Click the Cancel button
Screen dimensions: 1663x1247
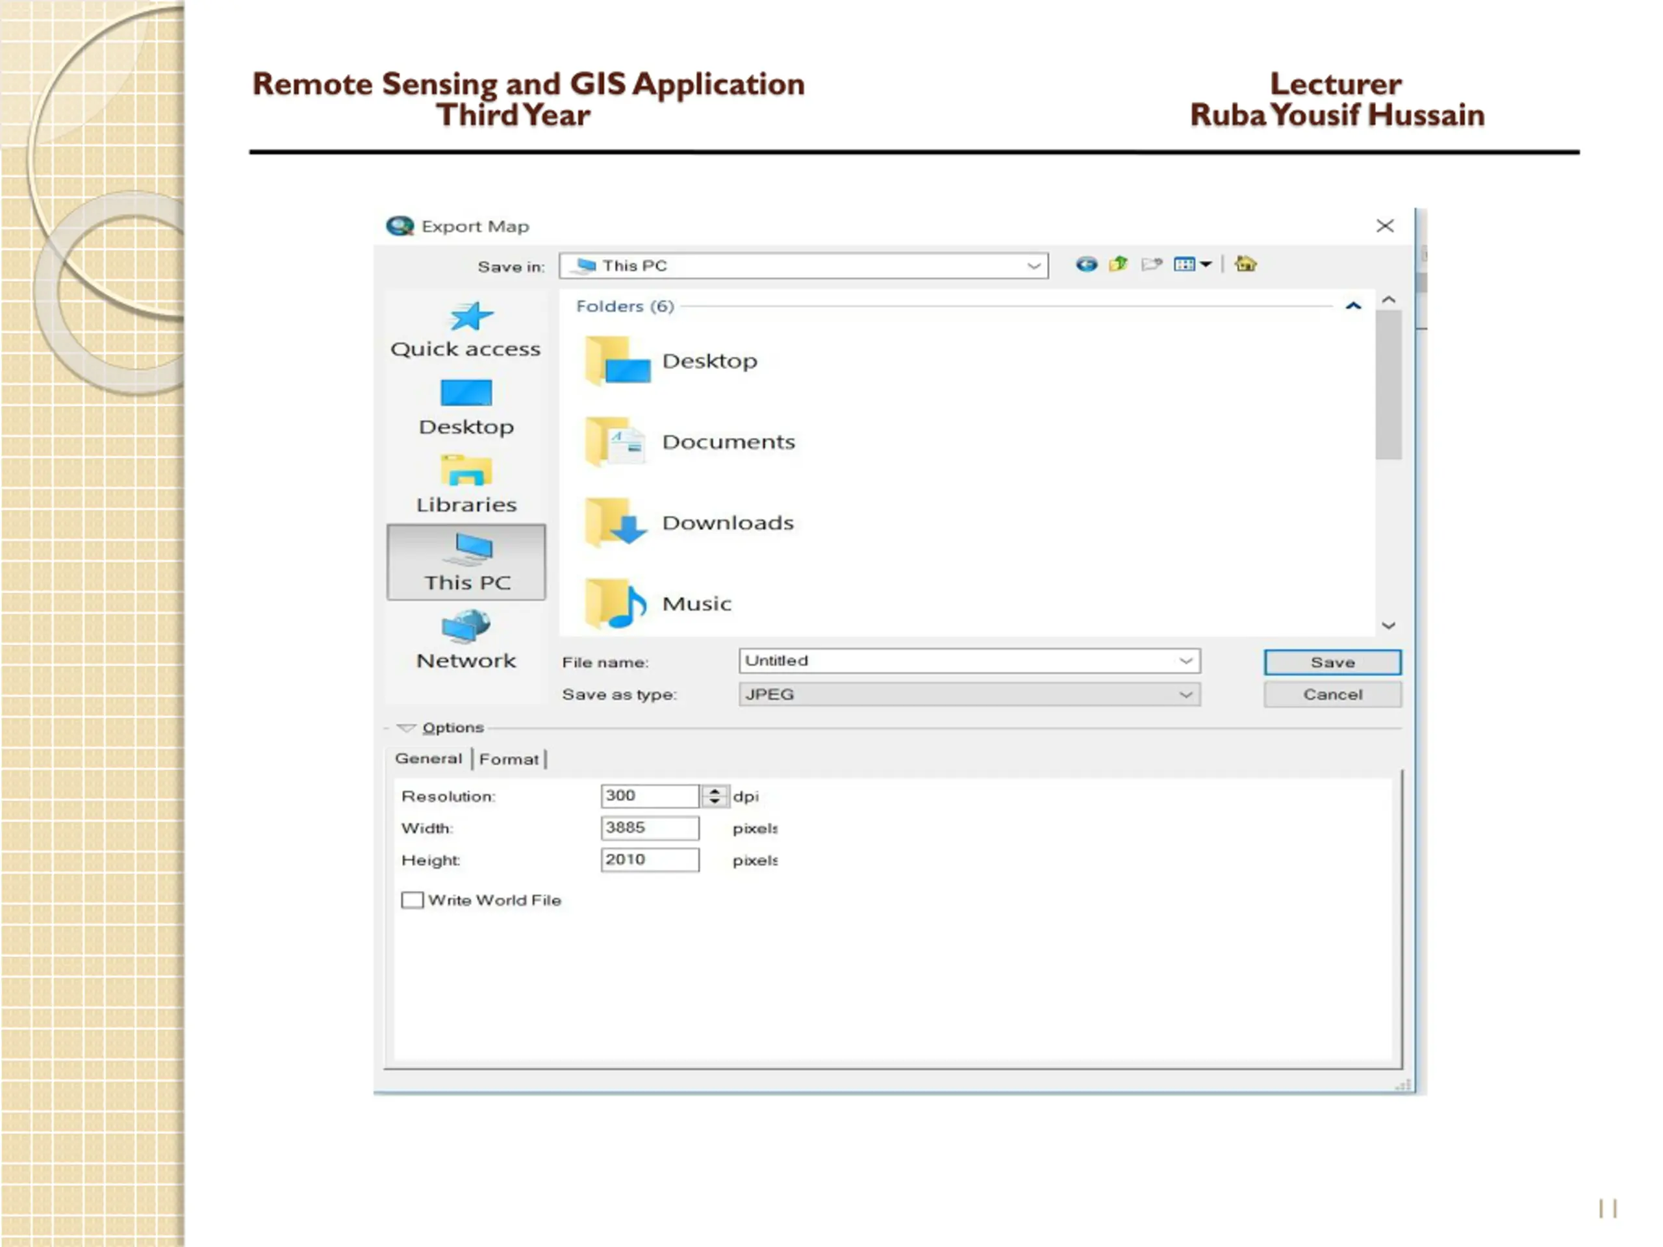tap(1332, 694)
